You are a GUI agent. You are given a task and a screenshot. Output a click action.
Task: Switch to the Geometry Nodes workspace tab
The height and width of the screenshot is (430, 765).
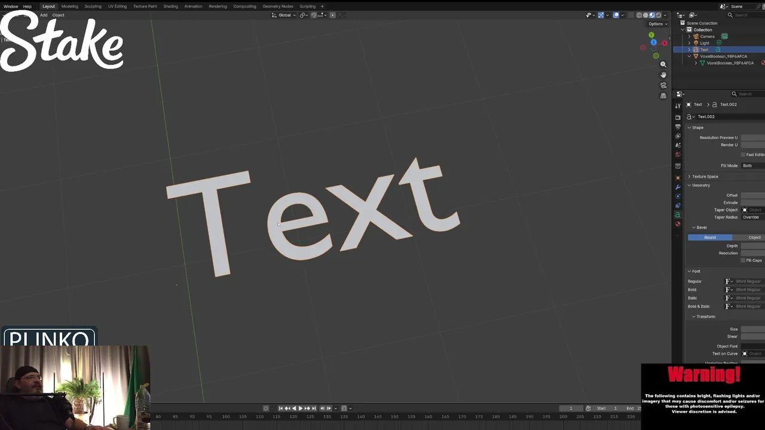tap(278, 6)
